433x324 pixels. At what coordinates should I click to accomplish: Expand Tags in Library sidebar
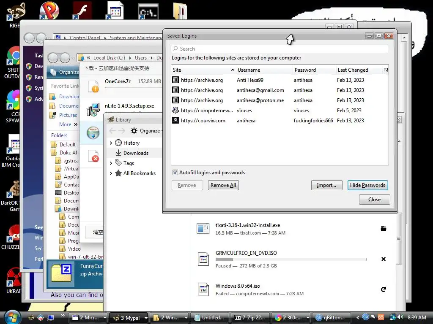[x=111, y=163]
